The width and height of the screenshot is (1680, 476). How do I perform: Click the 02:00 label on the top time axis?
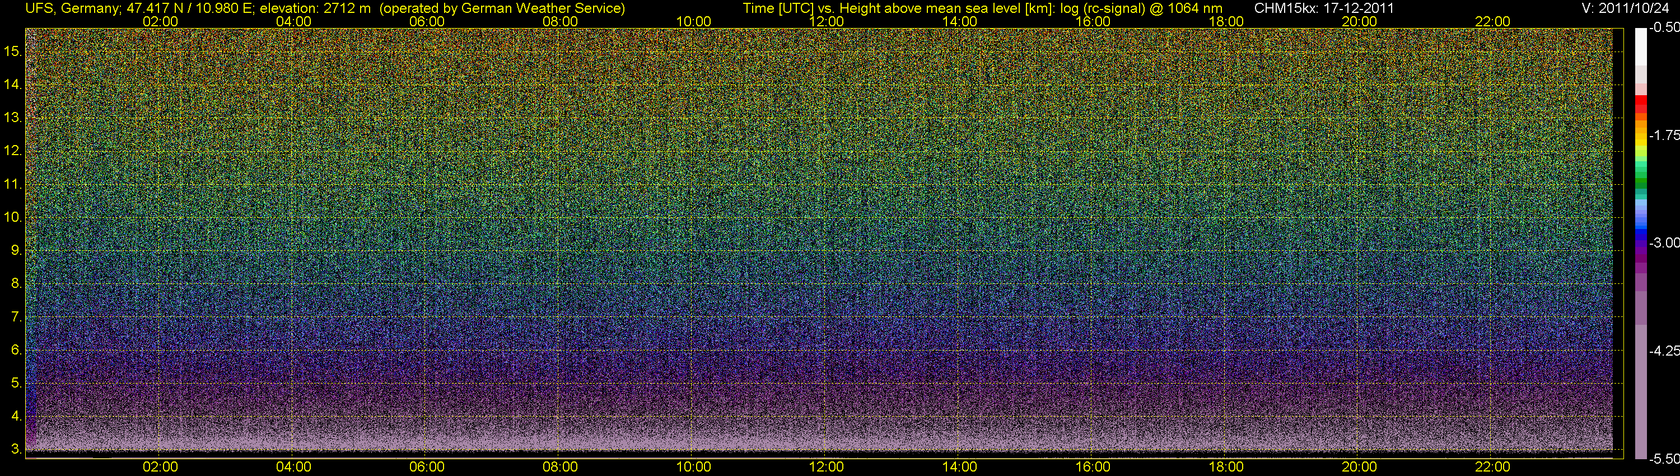click(x=160, y=21)
